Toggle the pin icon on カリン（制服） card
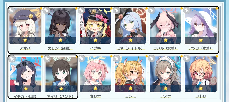 click(47, 10)
